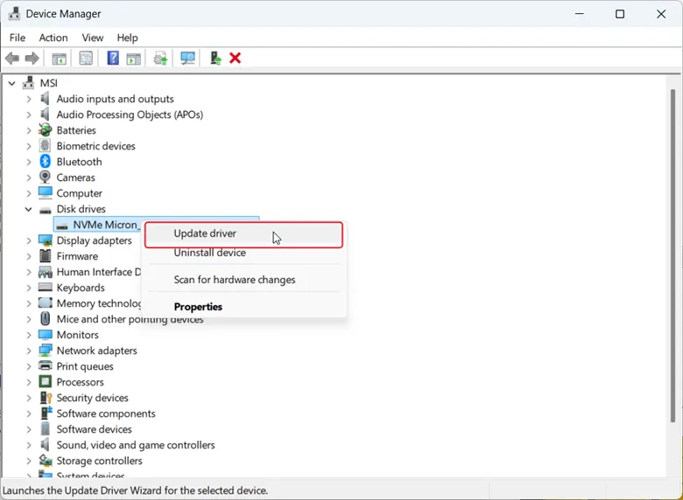Open the Help menu
Viewport: 683px width, 500px height.
[x=127, y=38]
